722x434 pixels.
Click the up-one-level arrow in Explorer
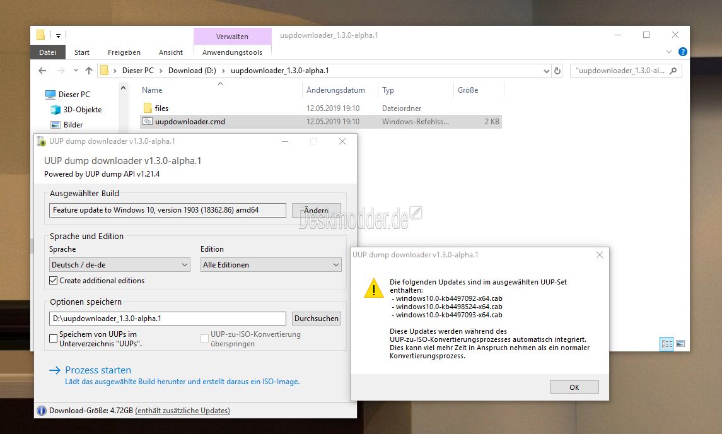[89, 71]
